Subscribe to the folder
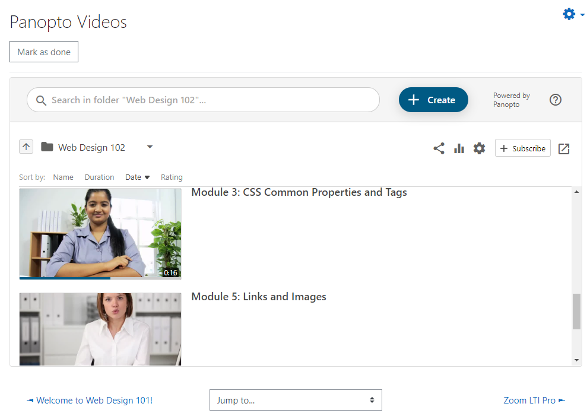587x413 pixels. [x=523, y=148]
